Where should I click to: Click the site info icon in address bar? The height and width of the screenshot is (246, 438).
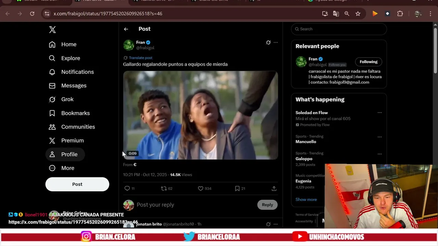47,14
